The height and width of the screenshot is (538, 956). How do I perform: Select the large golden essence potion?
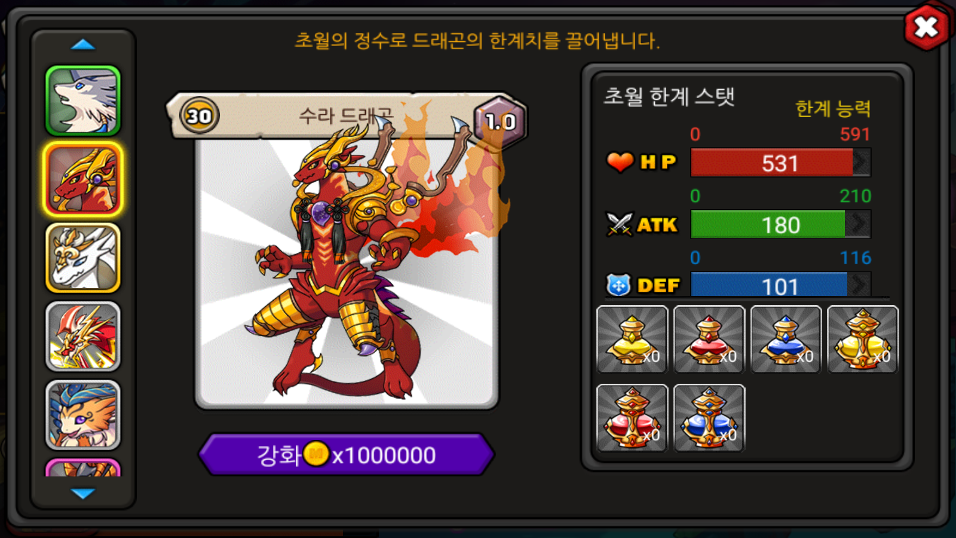coord(863,340)
